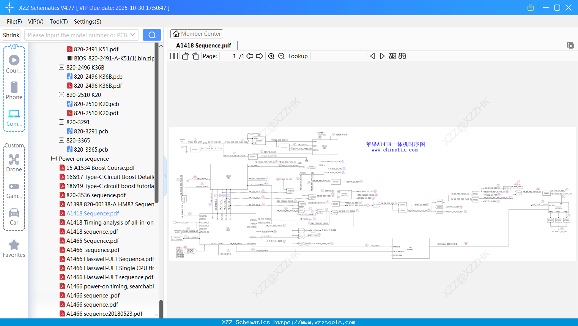
Task: Open the VIP(V) menu
Action: click(x=36, y=22)
